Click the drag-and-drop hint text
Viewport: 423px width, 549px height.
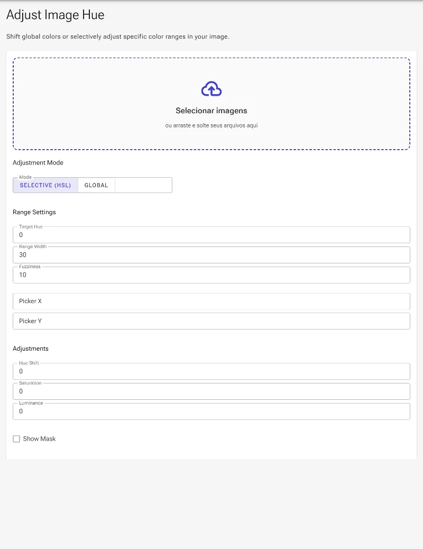click(x=211, y=125)
